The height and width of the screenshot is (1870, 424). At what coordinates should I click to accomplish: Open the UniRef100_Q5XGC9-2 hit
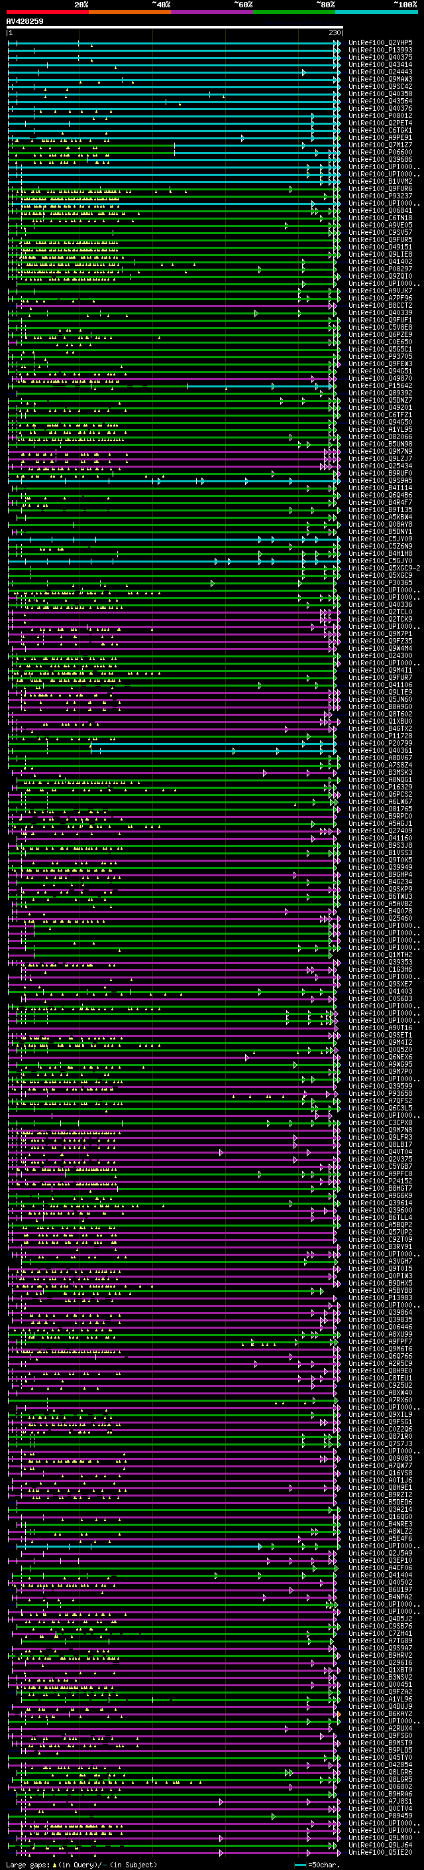click(385, 568)
